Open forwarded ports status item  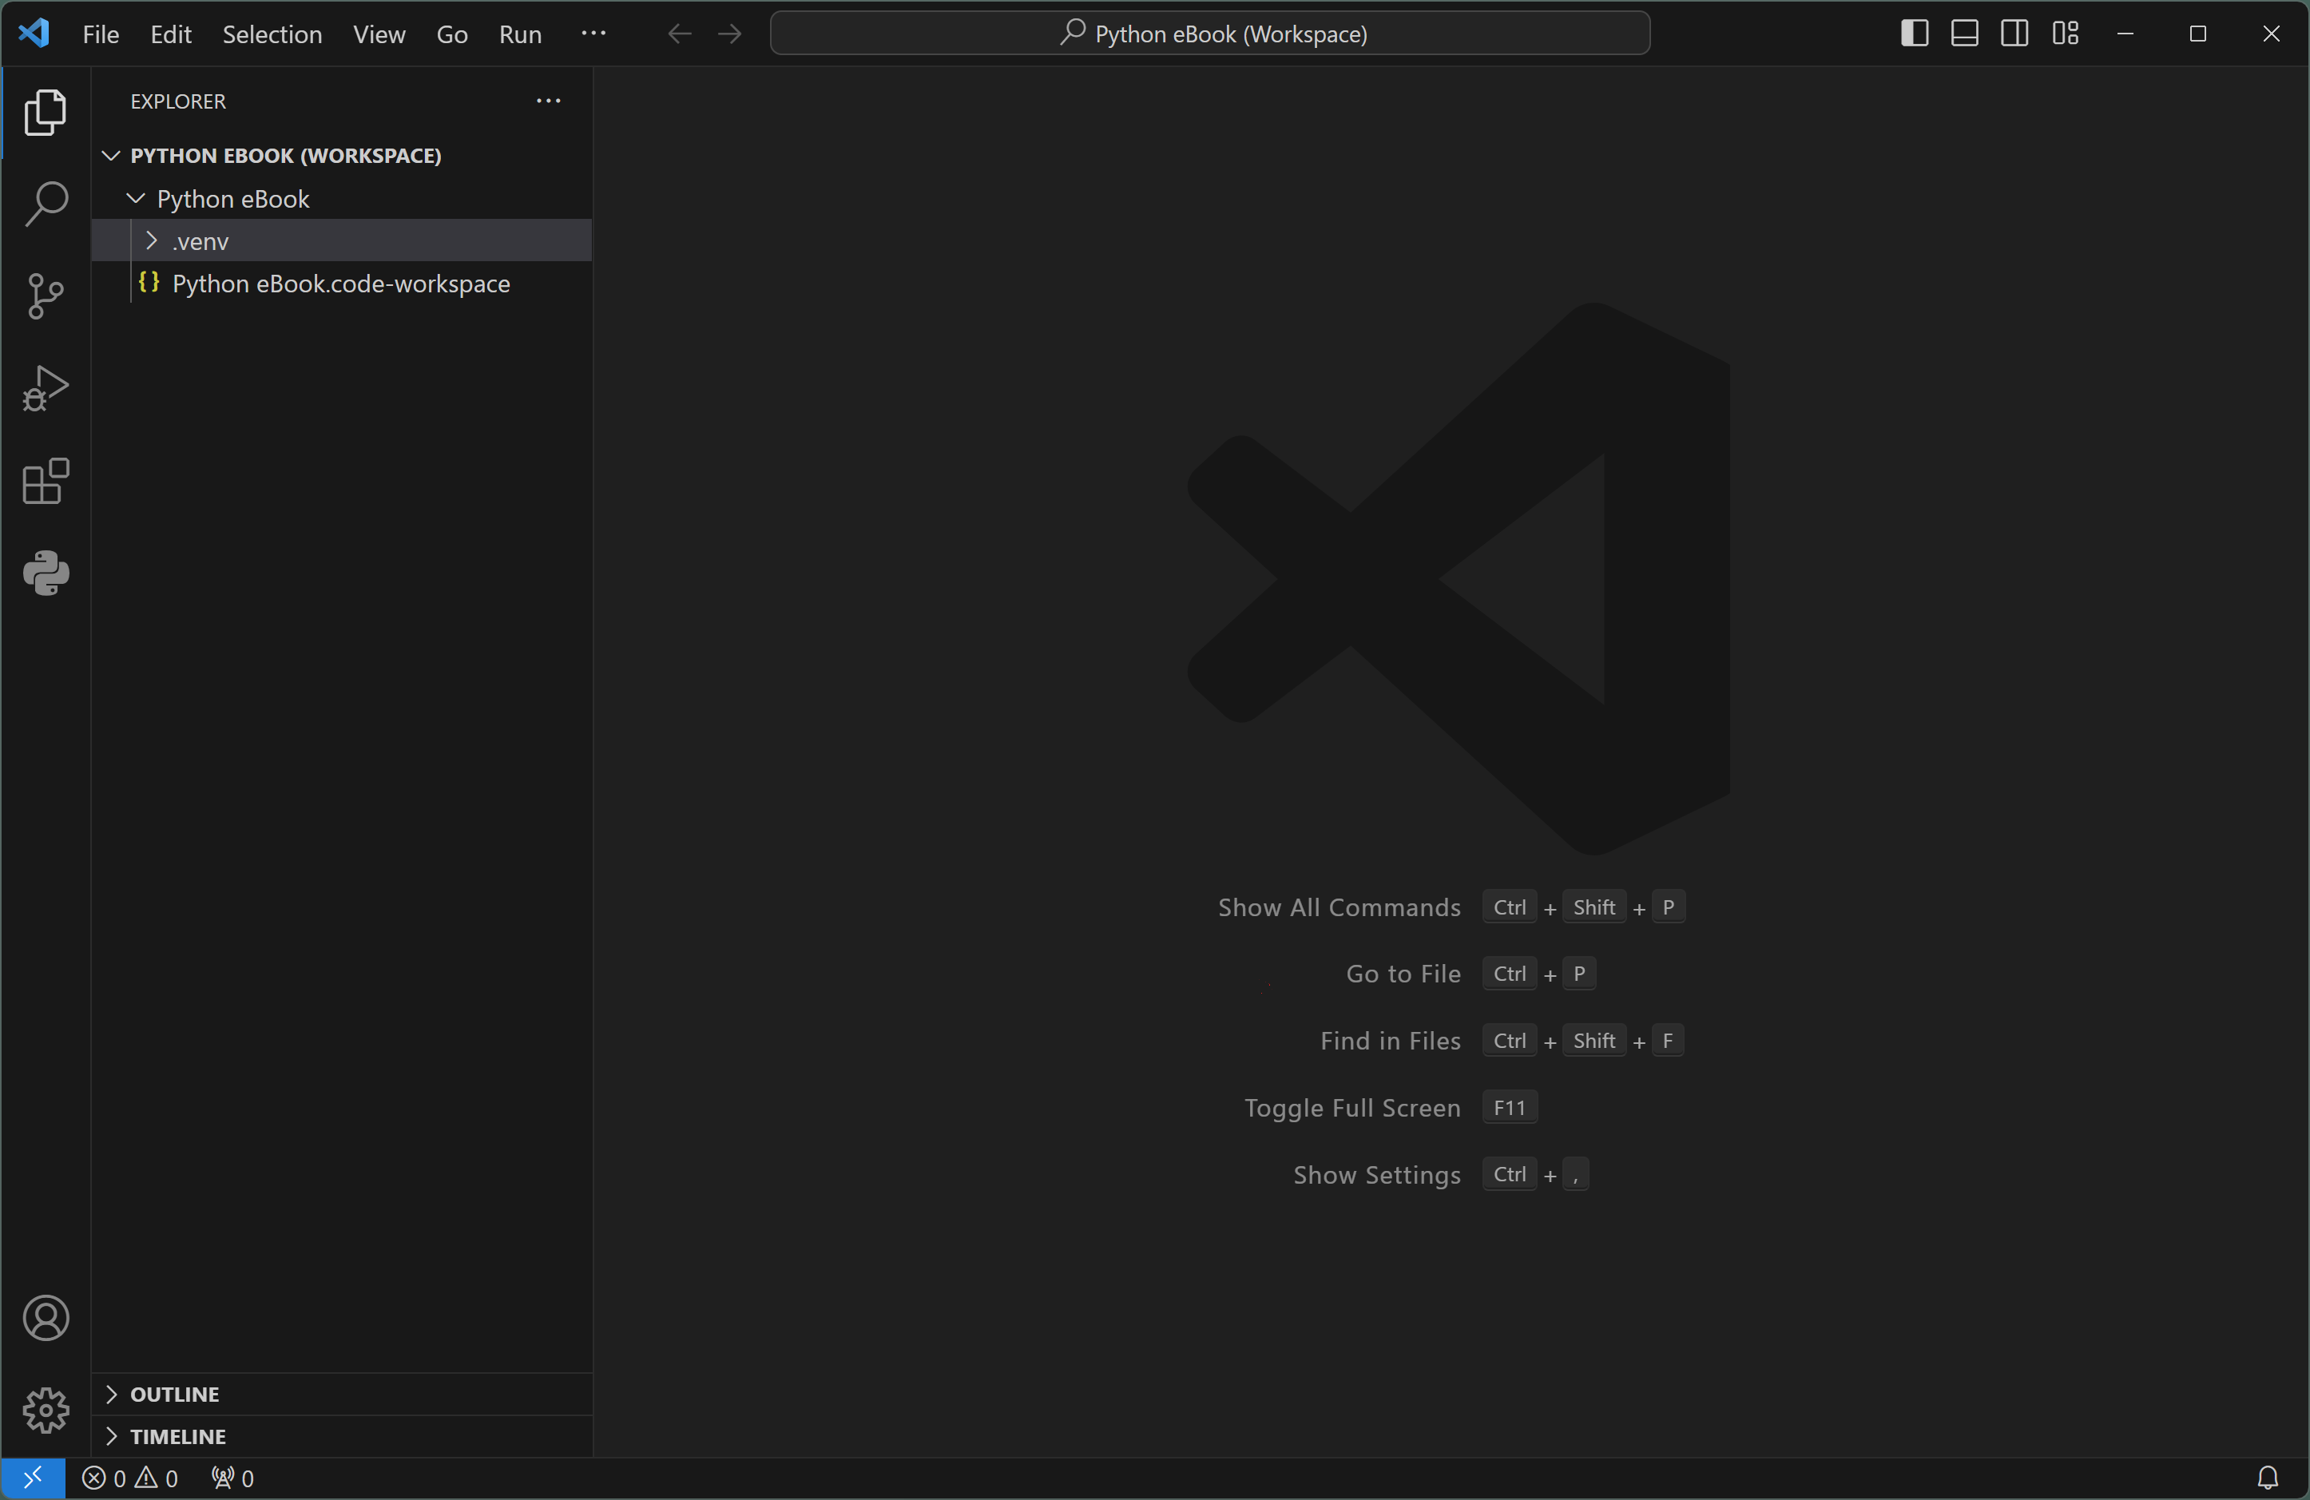[x=233, y=1478]
